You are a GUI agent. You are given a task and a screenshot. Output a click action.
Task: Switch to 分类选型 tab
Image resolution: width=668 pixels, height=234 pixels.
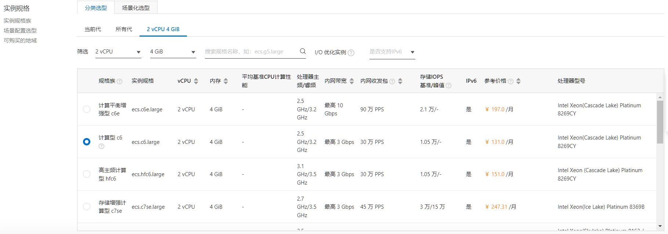click(x=96, y=8)
